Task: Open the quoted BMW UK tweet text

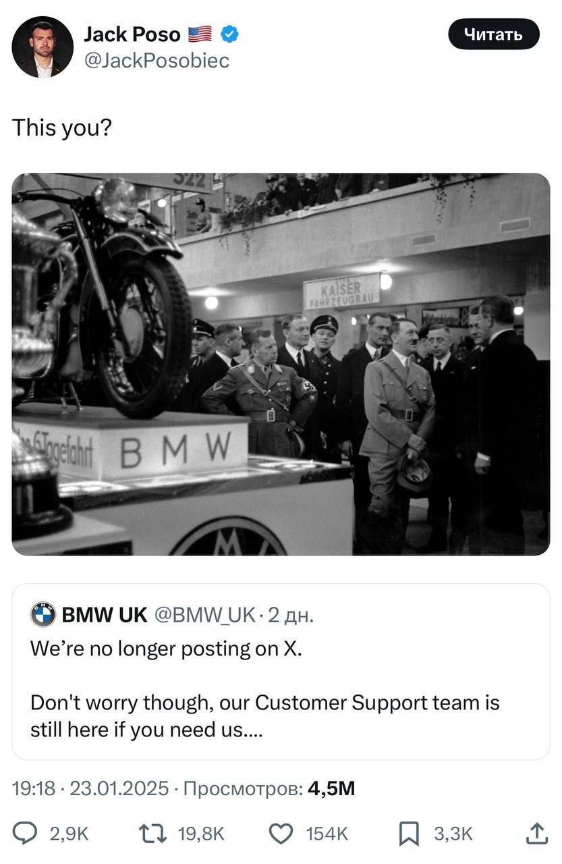Action: click(x=265, y=688)
